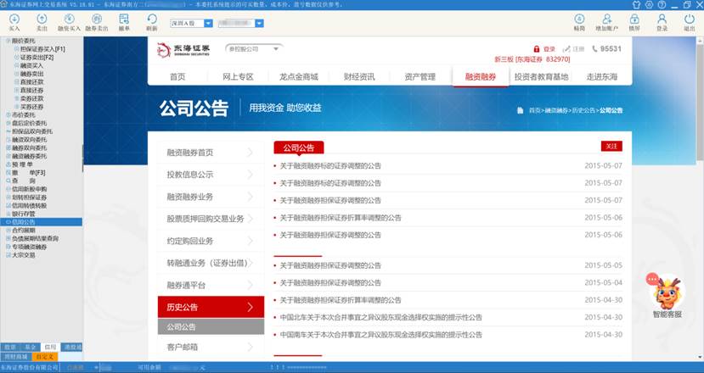Click the 东海证券 logo

click(x=183, y=50)
